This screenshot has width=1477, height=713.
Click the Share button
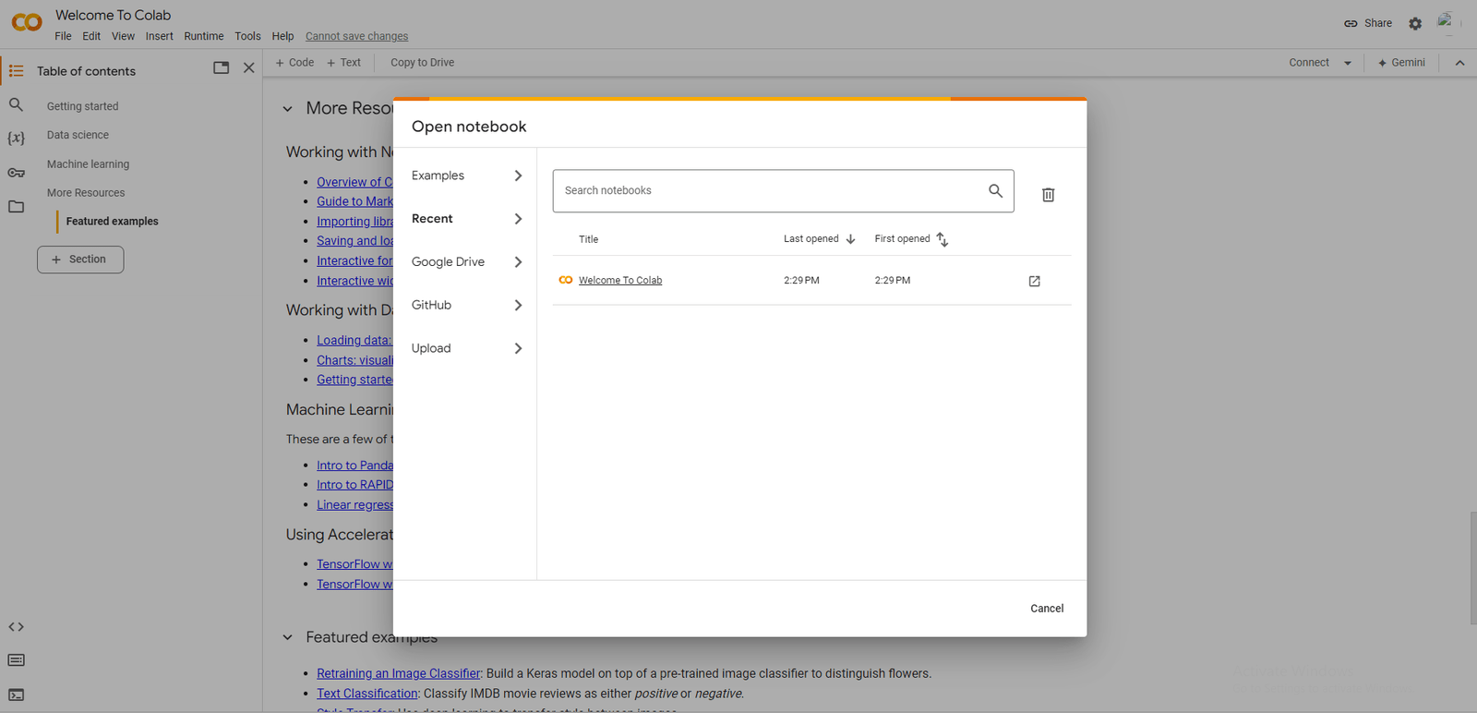[1368, 23]
